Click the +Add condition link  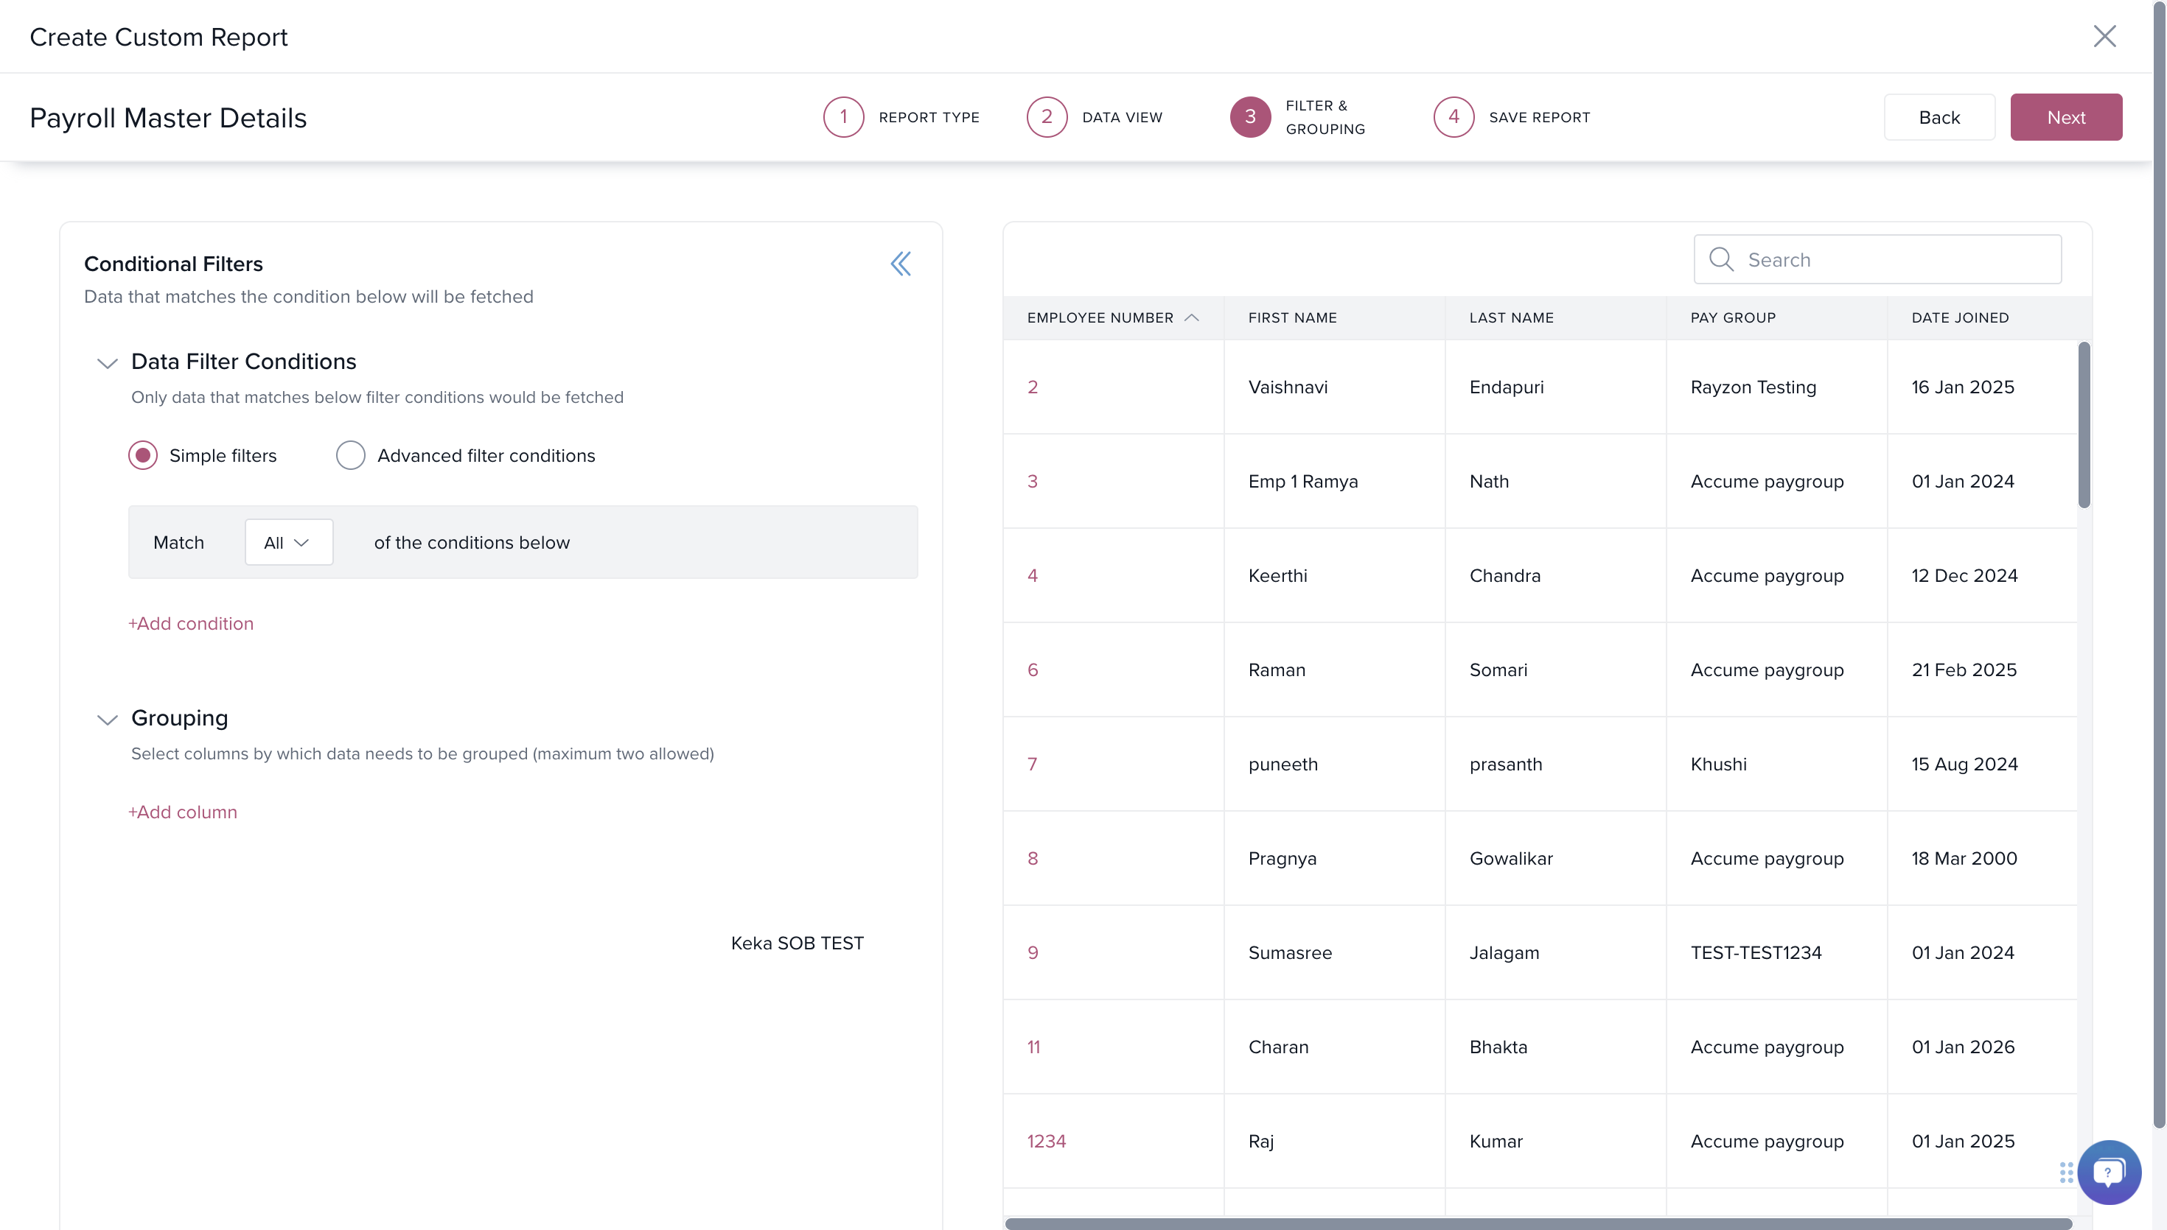pyautogui.click(x=190, y=623)
